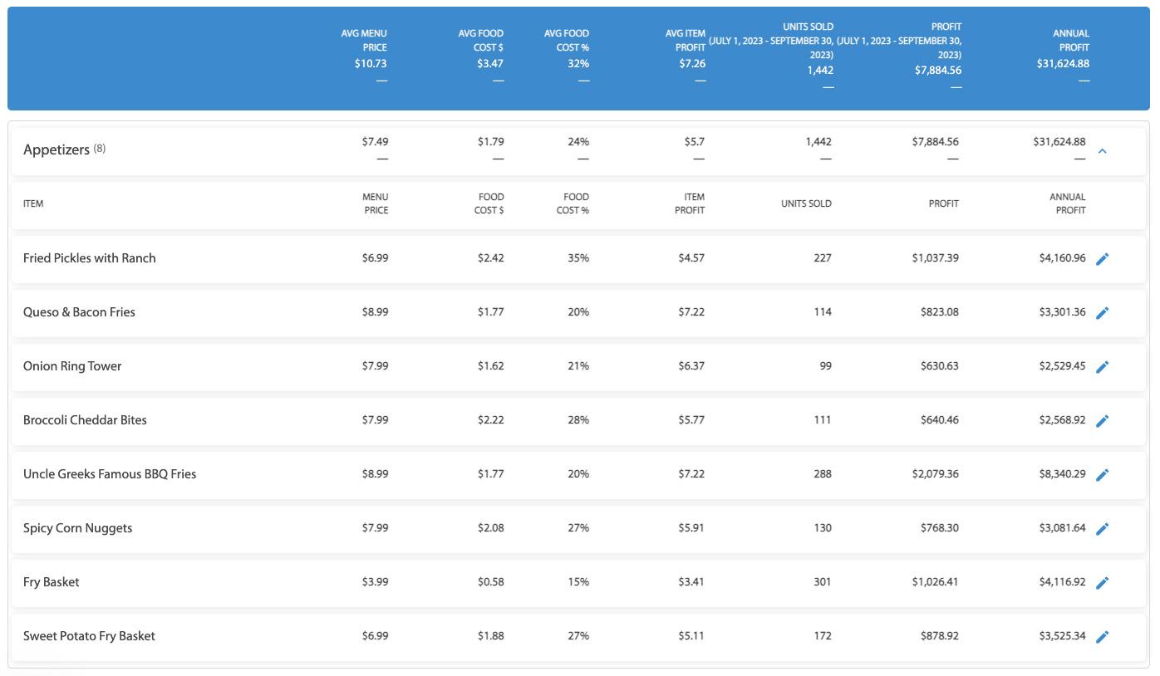Click the Appetizers category title
Image resolution: width=1160 pixels, height=676 pixels.
57,149
